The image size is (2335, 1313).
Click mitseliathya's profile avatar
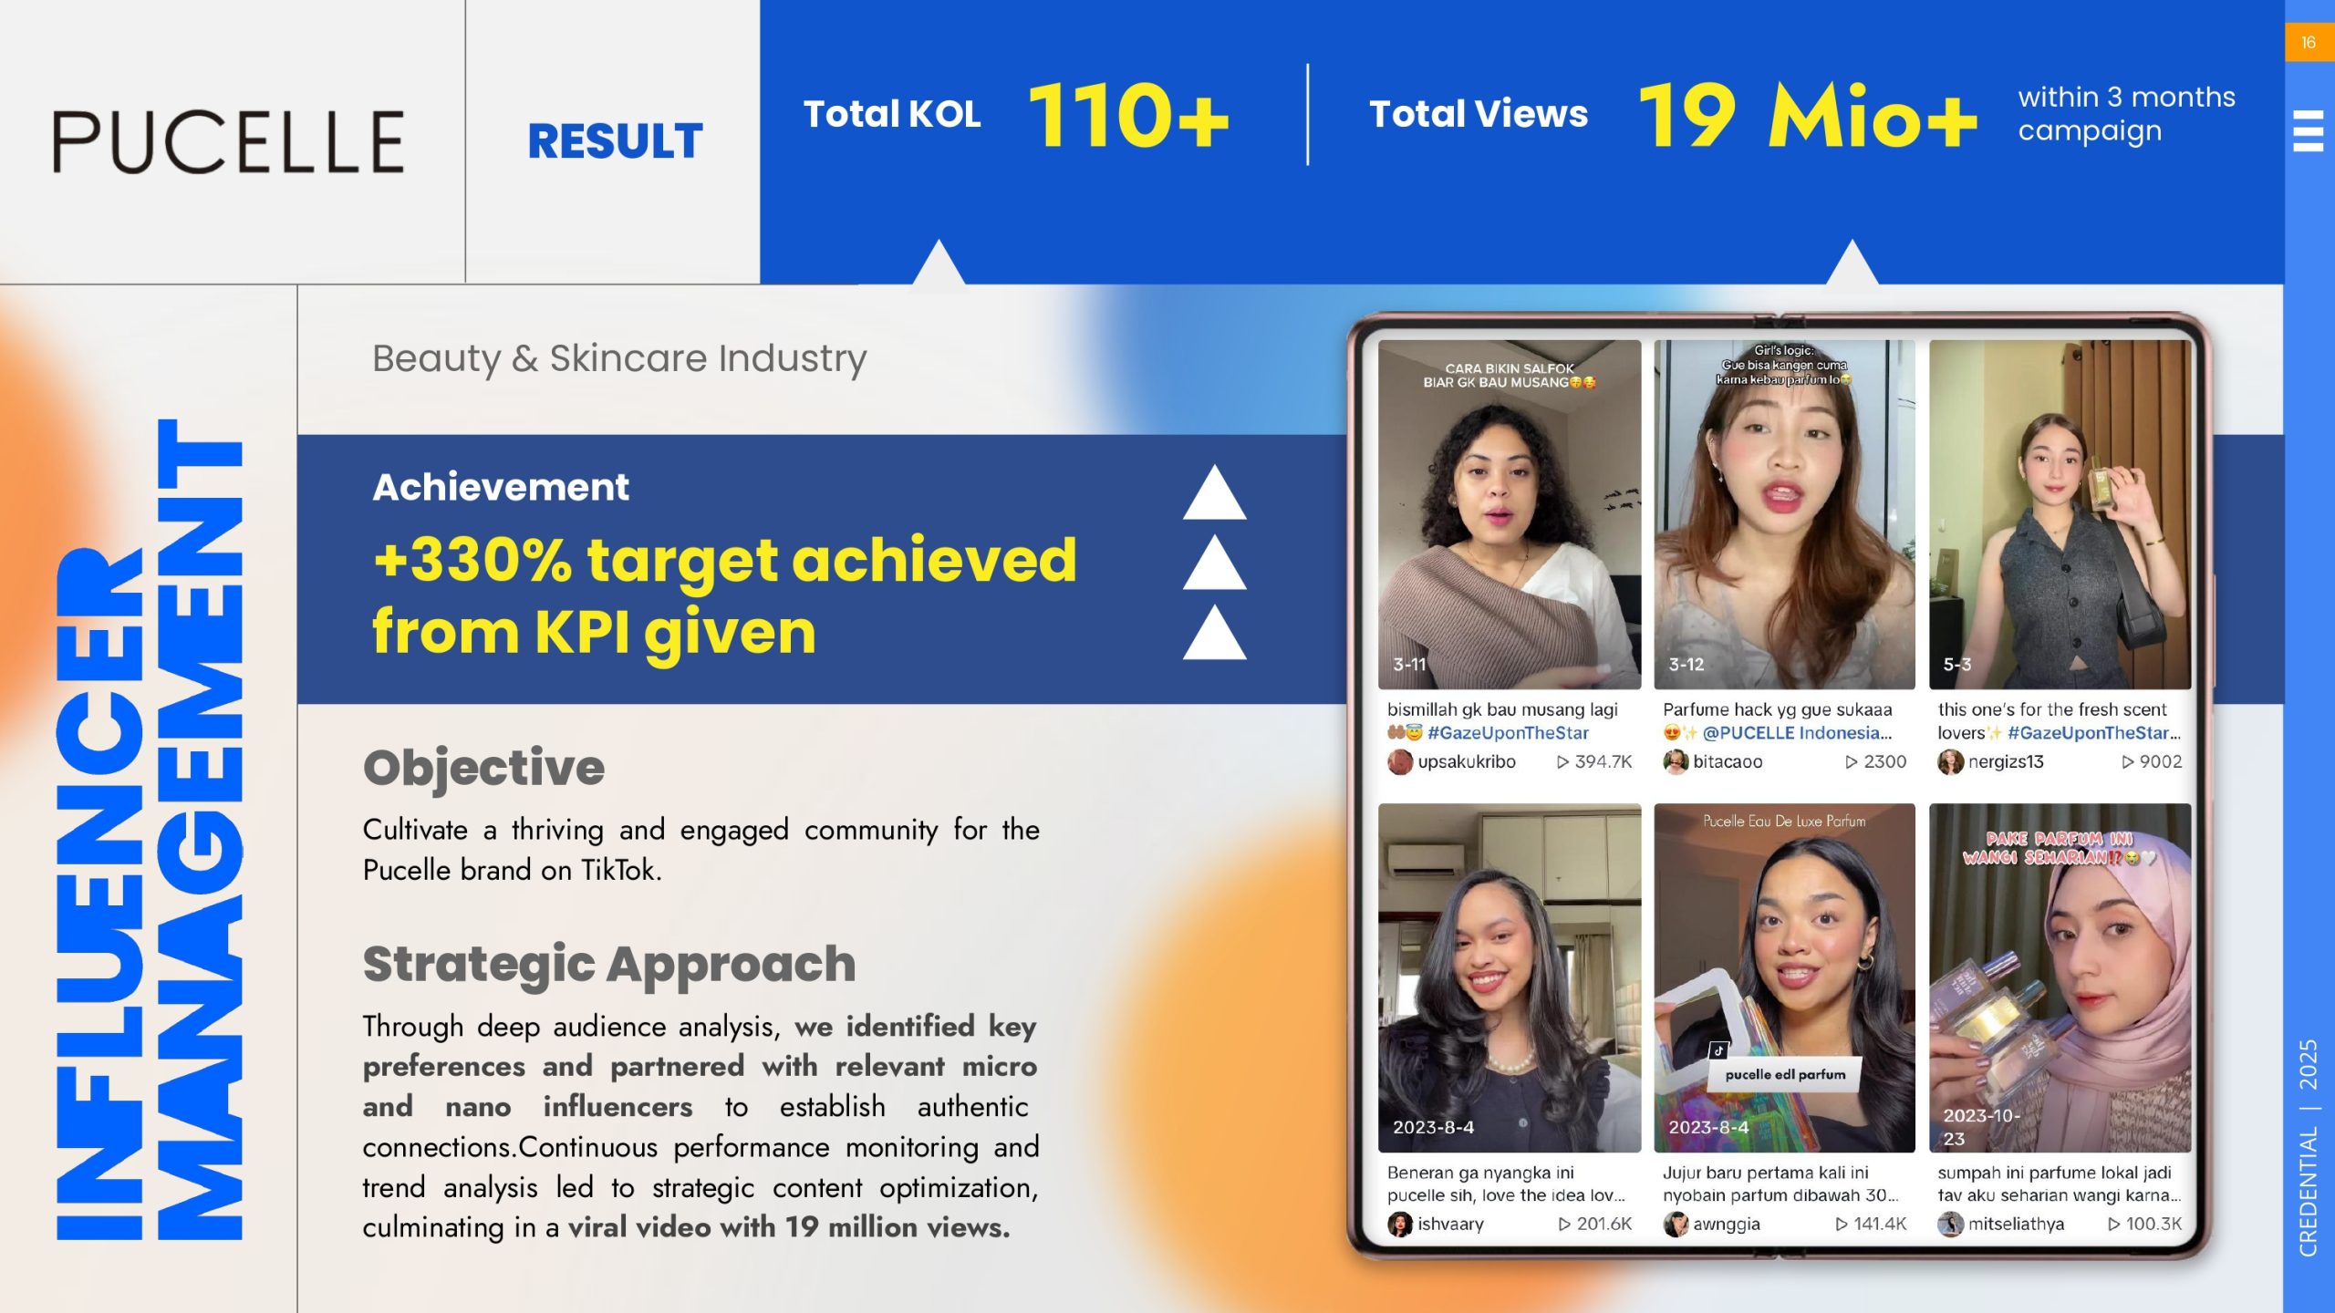click(1949, 1225)
